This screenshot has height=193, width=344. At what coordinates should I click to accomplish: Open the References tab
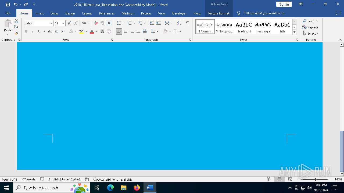pyautogui.click(x=107, y=13)
